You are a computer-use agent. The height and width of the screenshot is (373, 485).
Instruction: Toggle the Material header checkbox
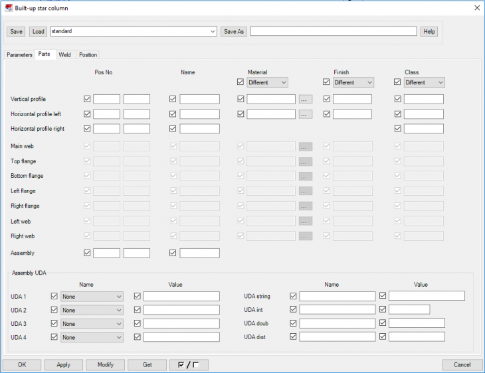(x=241, y=82)
